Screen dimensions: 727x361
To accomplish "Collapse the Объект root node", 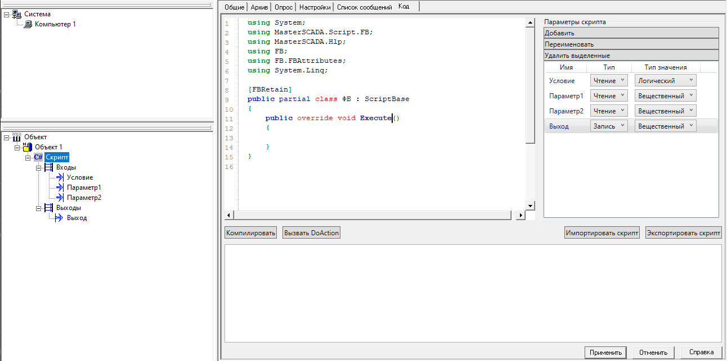I will click(x=6, y=137).
